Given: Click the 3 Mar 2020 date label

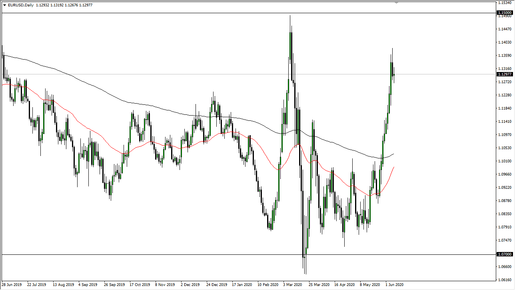Looking at the screenshot, I should tap(293, 285).
